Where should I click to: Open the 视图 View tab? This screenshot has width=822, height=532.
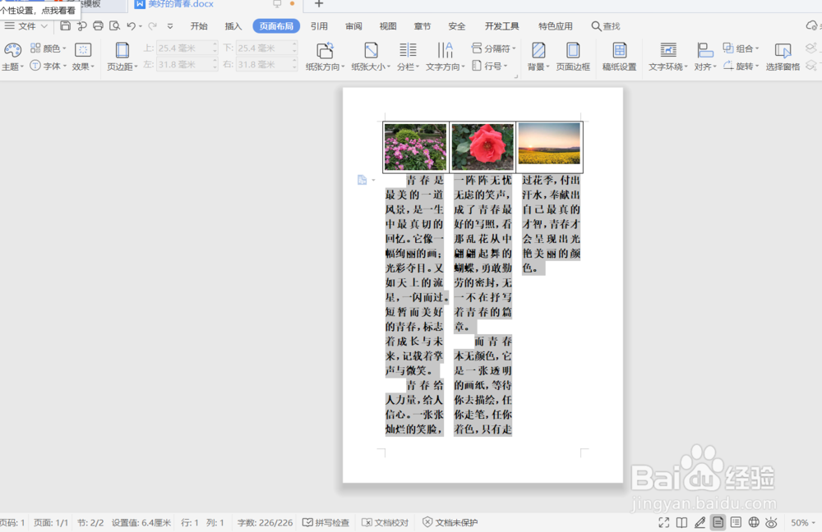(x=387, y=25)
